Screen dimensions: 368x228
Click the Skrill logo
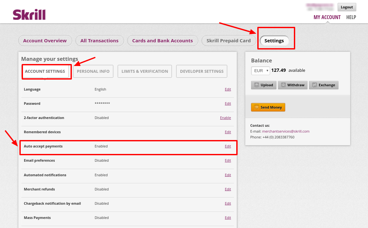point(29,15)
